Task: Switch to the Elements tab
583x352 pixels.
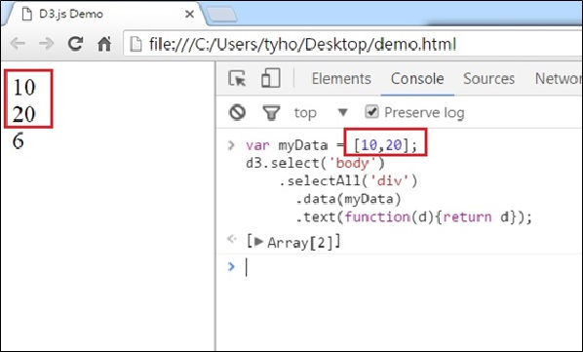Action: coord(341,78)
